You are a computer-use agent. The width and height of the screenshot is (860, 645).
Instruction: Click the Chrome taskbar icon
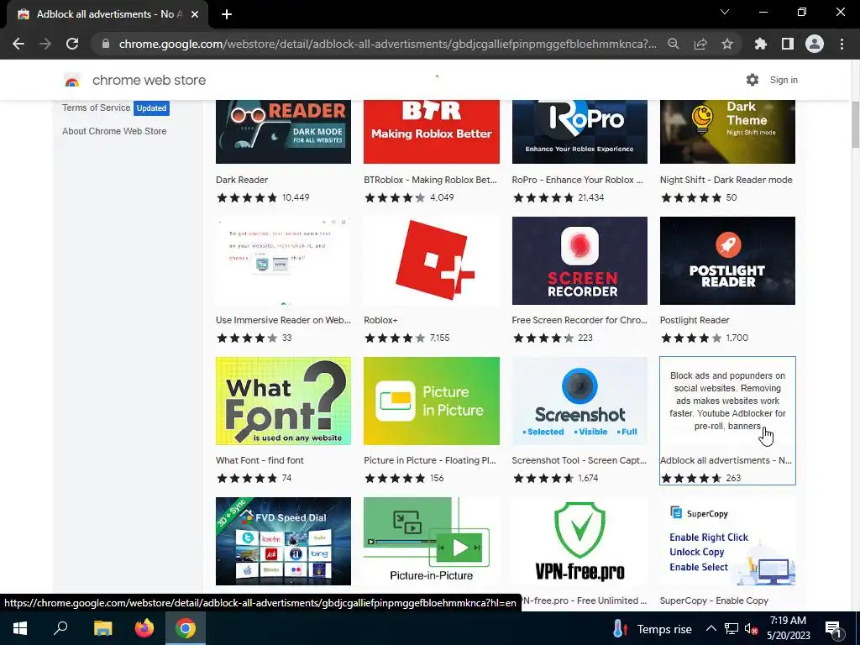tap(186, 628)
